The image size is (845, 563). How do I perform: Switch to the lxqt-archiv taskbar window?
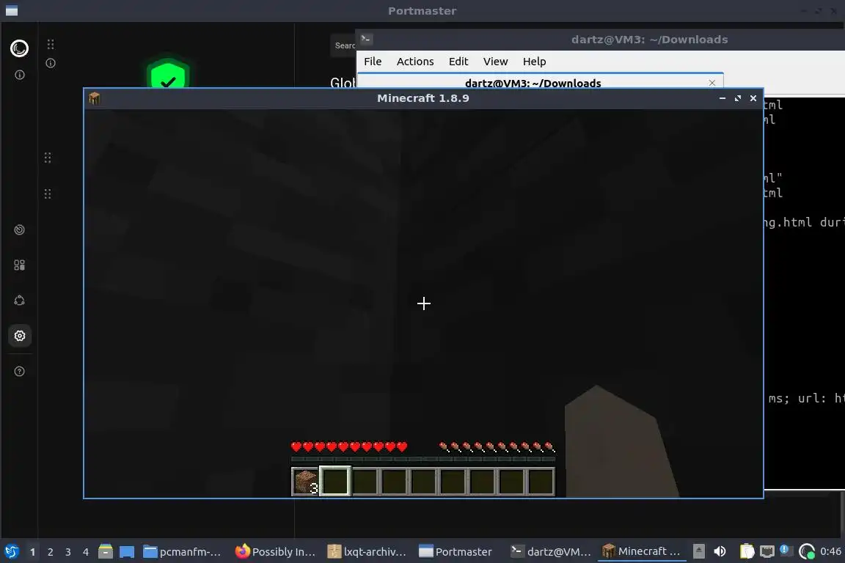tap(367, 551)
